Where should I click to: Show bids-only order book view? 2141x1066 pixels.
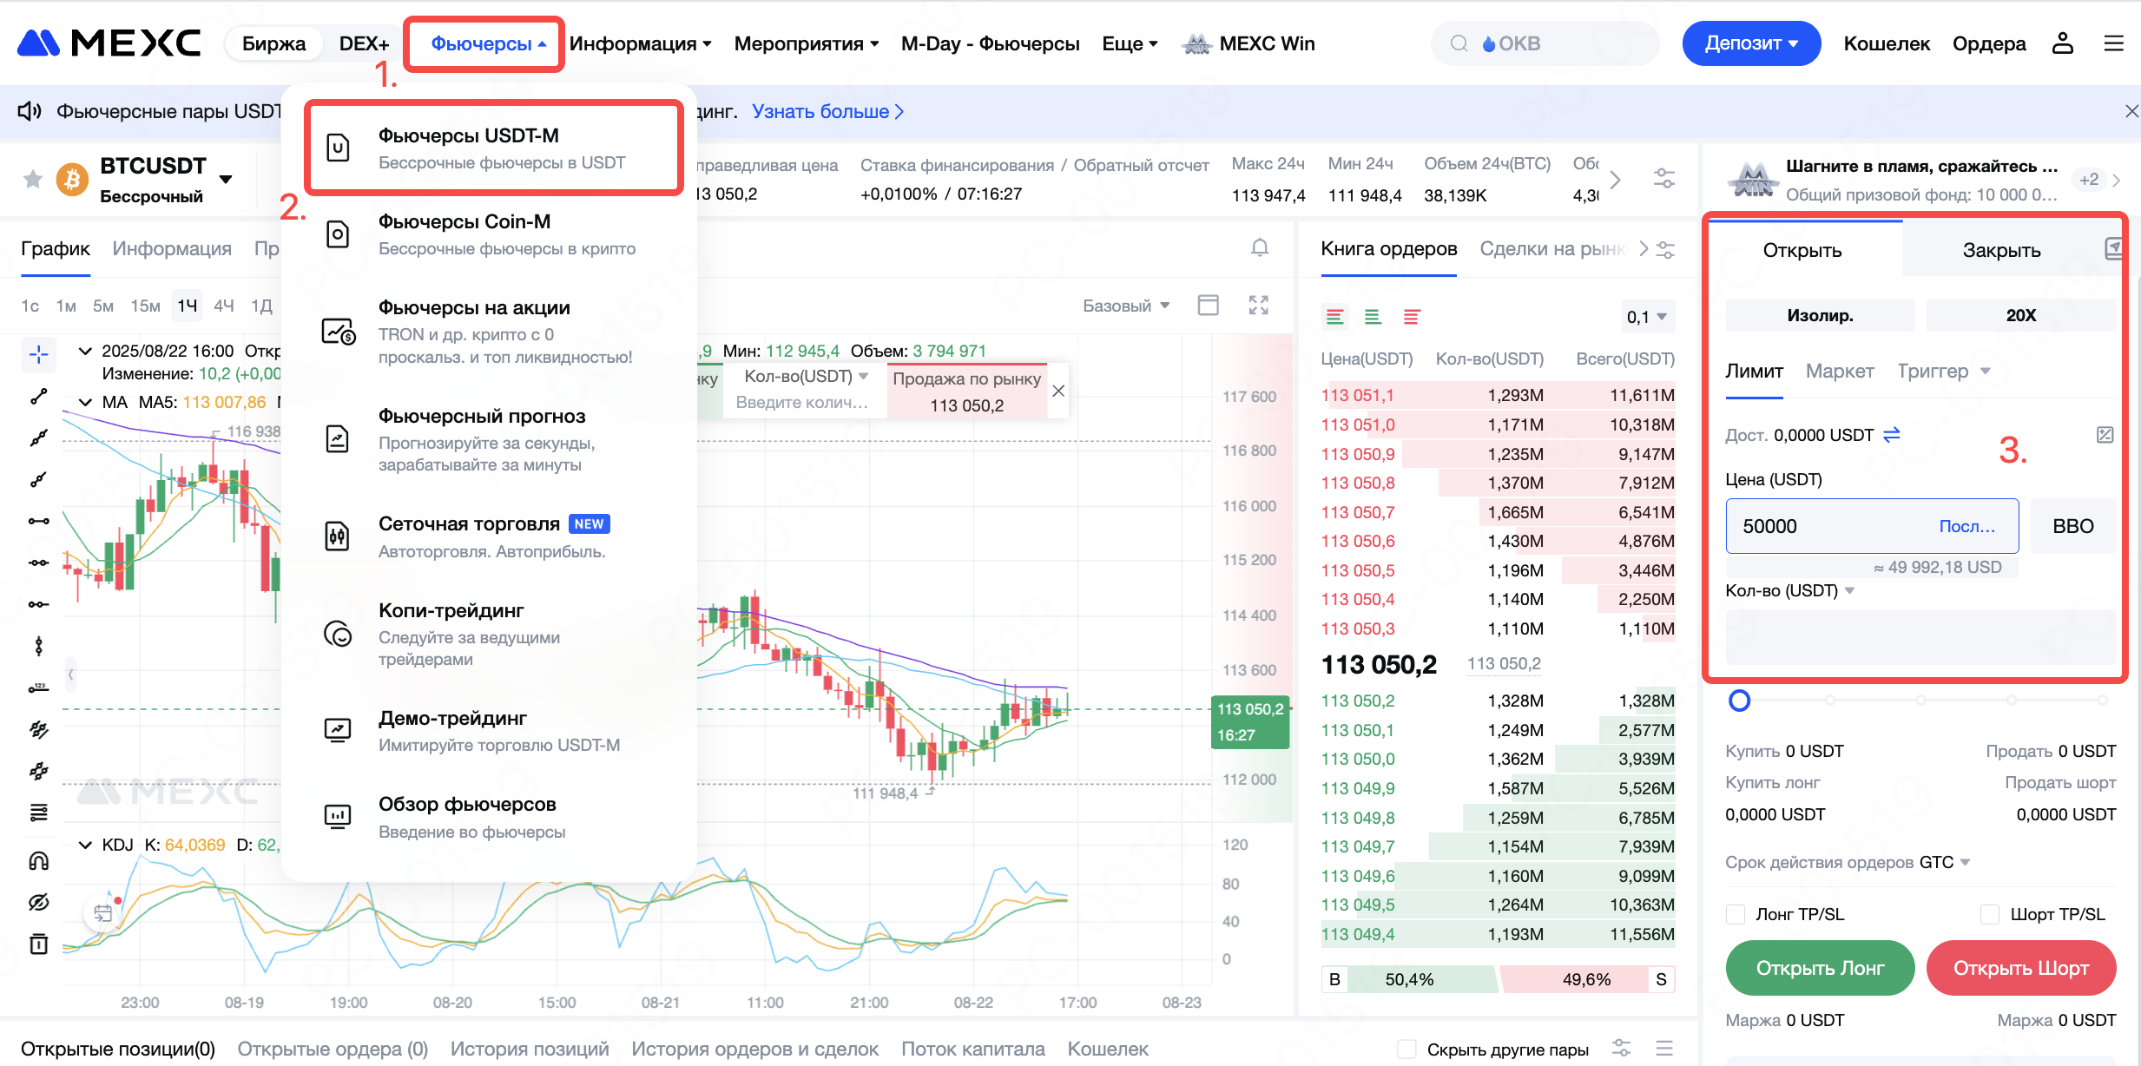(1373, 317)
